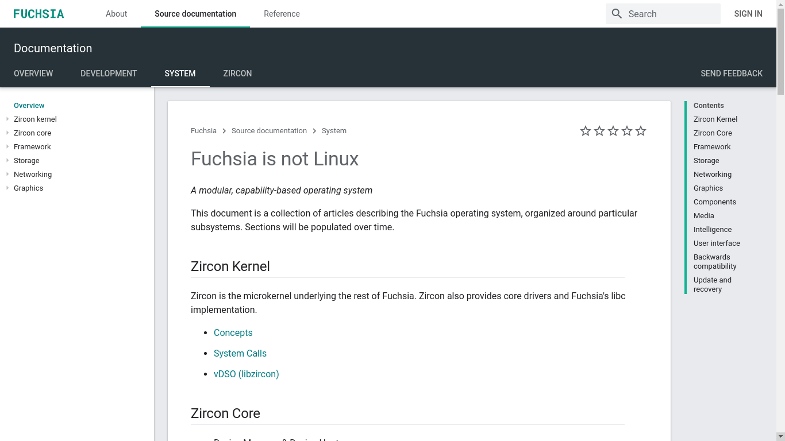
Task: Select Graphics in the left sidebar
Action: (28, 188)
